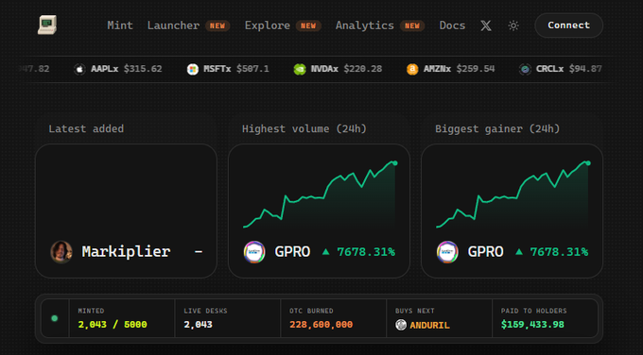This screenshot has width=643, height=355.
Task: Click the LIVE DESKS label
Action: tap(205, 312)
